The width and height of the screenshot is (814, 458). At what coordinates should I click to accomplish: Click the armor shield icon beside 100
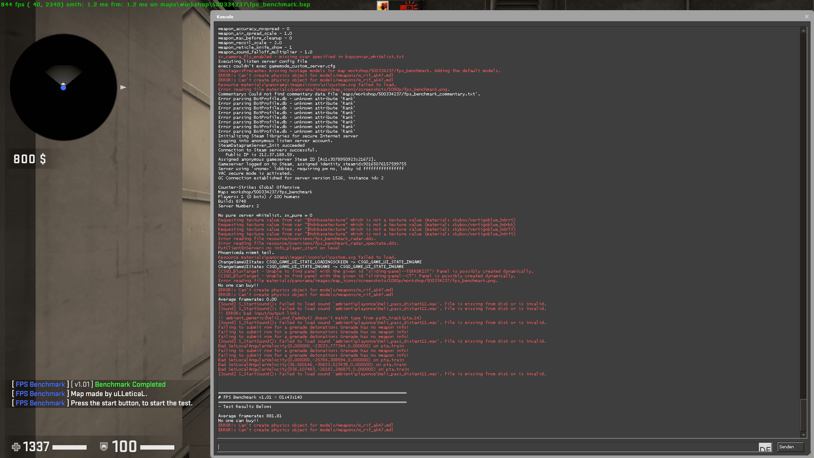point(103,447)
